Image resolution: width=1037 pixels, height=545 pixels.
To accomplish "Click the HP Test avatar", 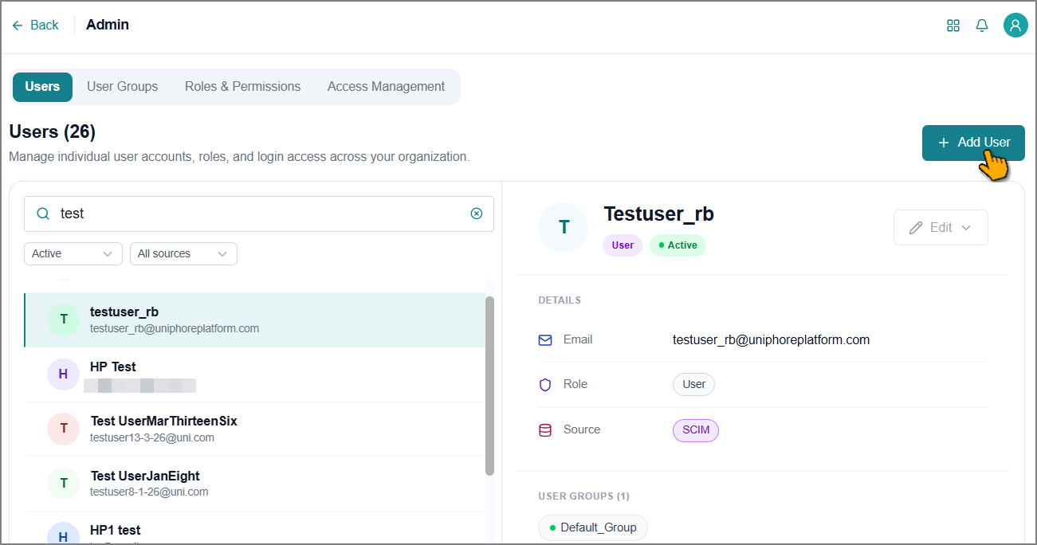I will click(64, 374).
